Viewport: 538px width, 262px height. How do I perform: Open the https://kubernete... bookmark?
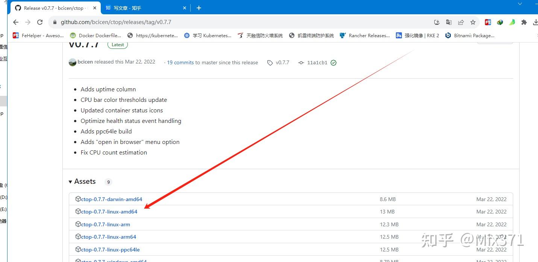153,35
